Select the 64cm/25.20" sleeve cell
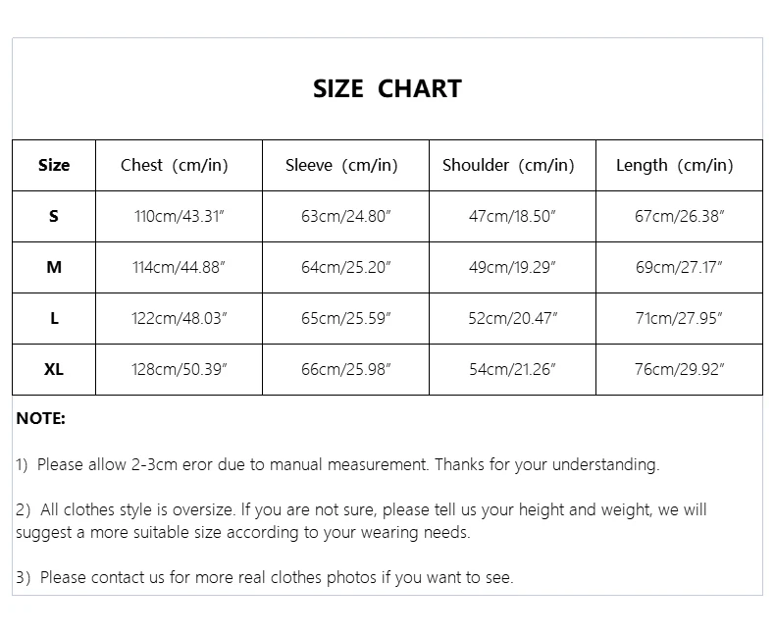 345,267
